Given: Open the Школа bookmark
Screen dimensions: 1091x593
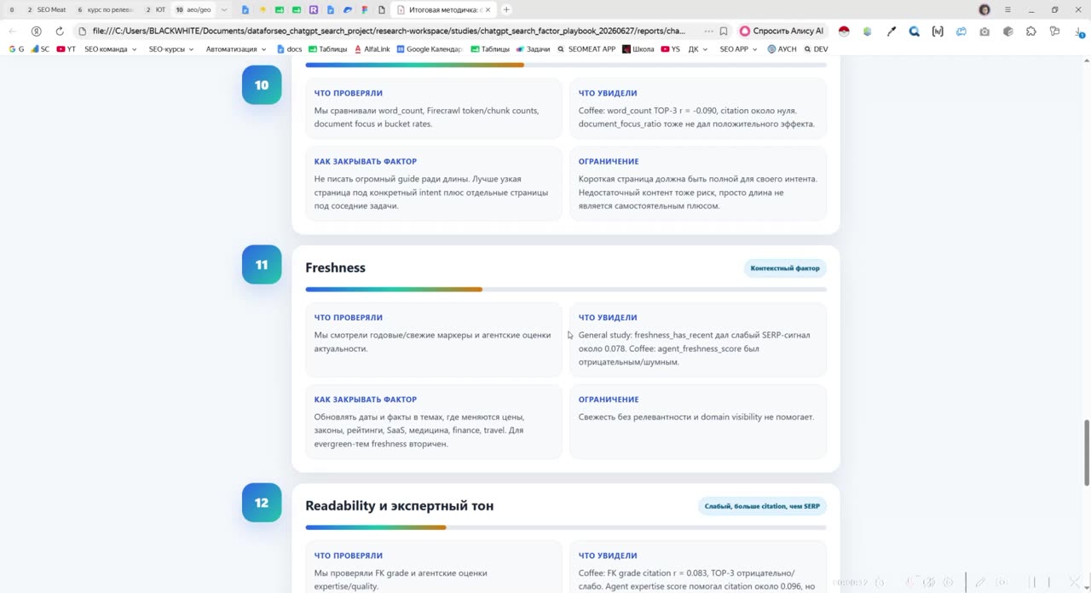Looking at the screenshot, I should pyautogui.click(x=638, y=49).
